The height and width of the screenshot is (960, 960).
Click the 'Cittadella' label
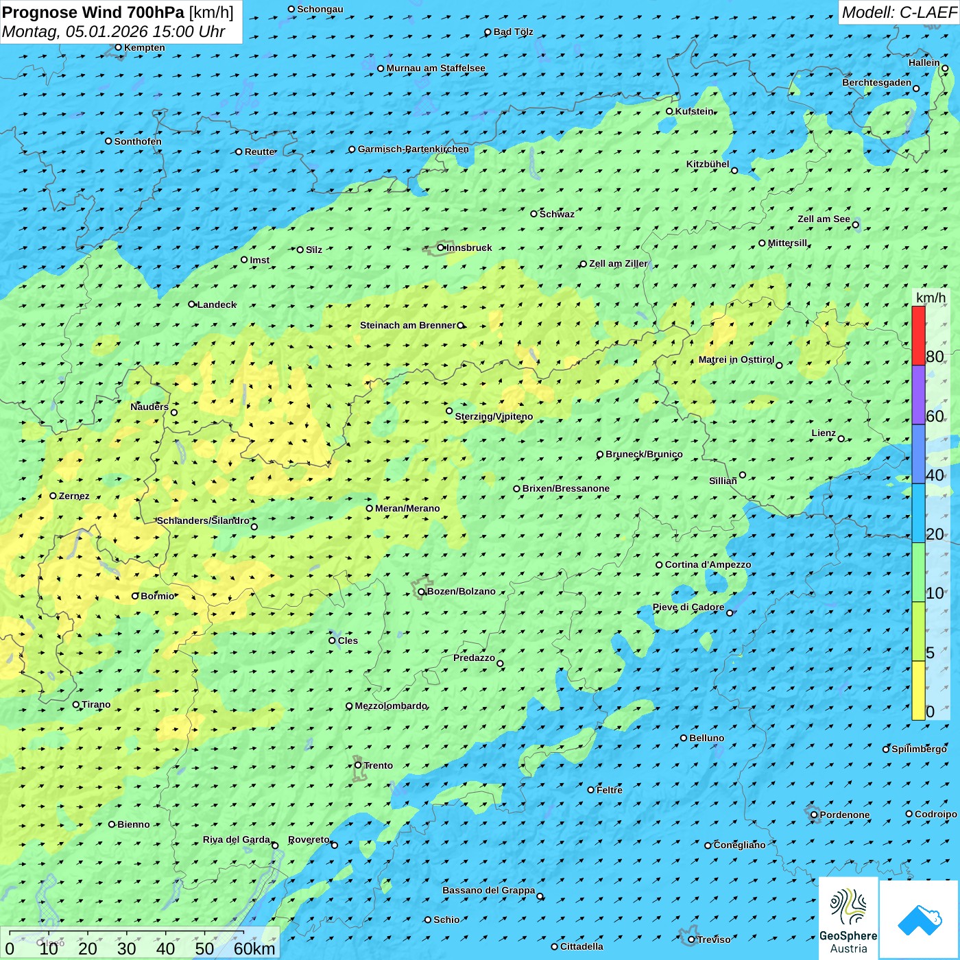tap(581, 946)
